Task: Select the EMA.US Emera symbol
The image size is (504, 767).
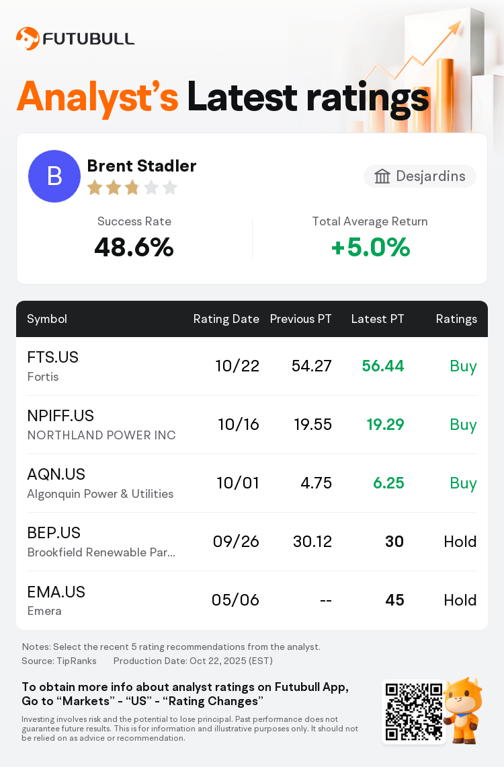Action: coord(56,591)
